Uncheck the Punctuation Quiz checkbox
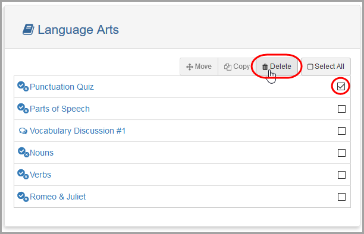364x234 pixels. [341, 87]
